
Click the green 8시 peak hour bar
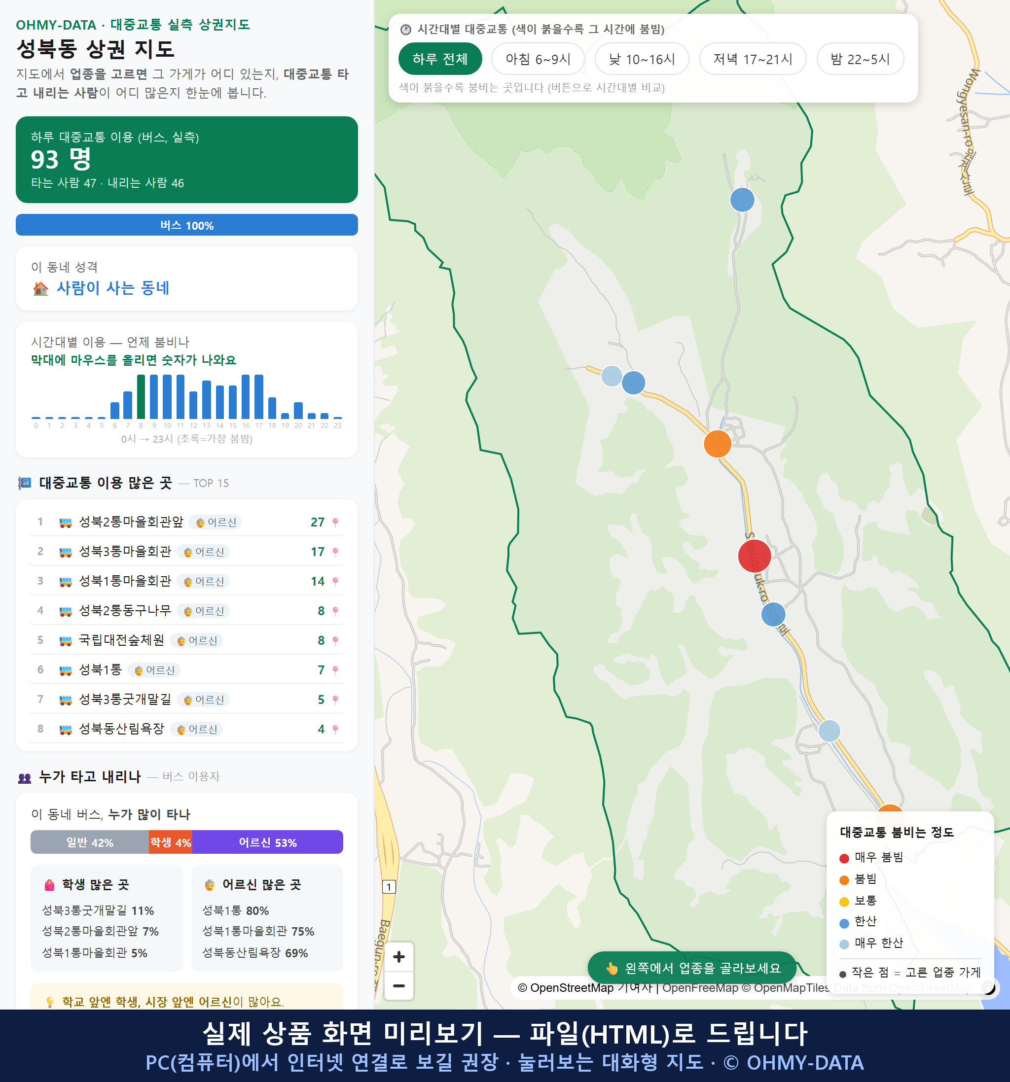pos(141,396)
